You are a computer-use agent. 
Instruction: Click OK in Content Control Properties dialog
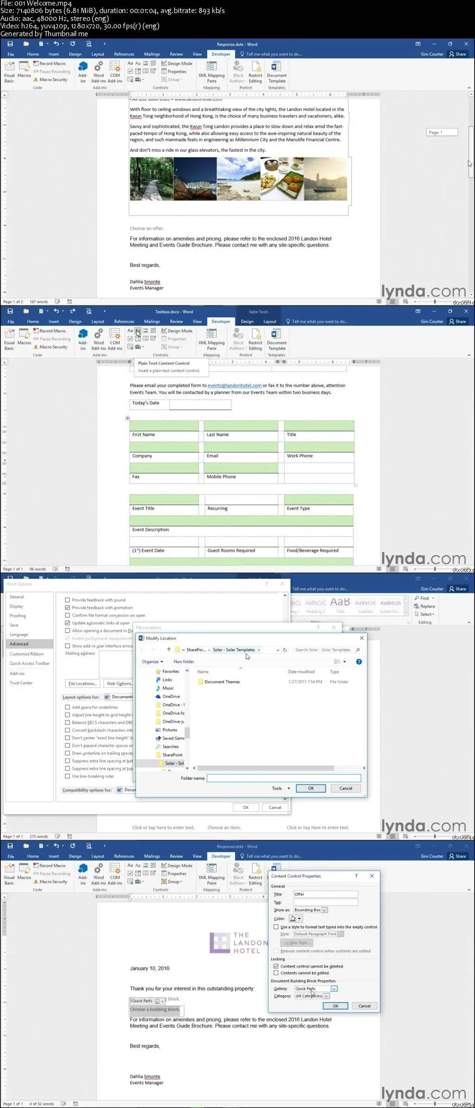point(335,1006)
